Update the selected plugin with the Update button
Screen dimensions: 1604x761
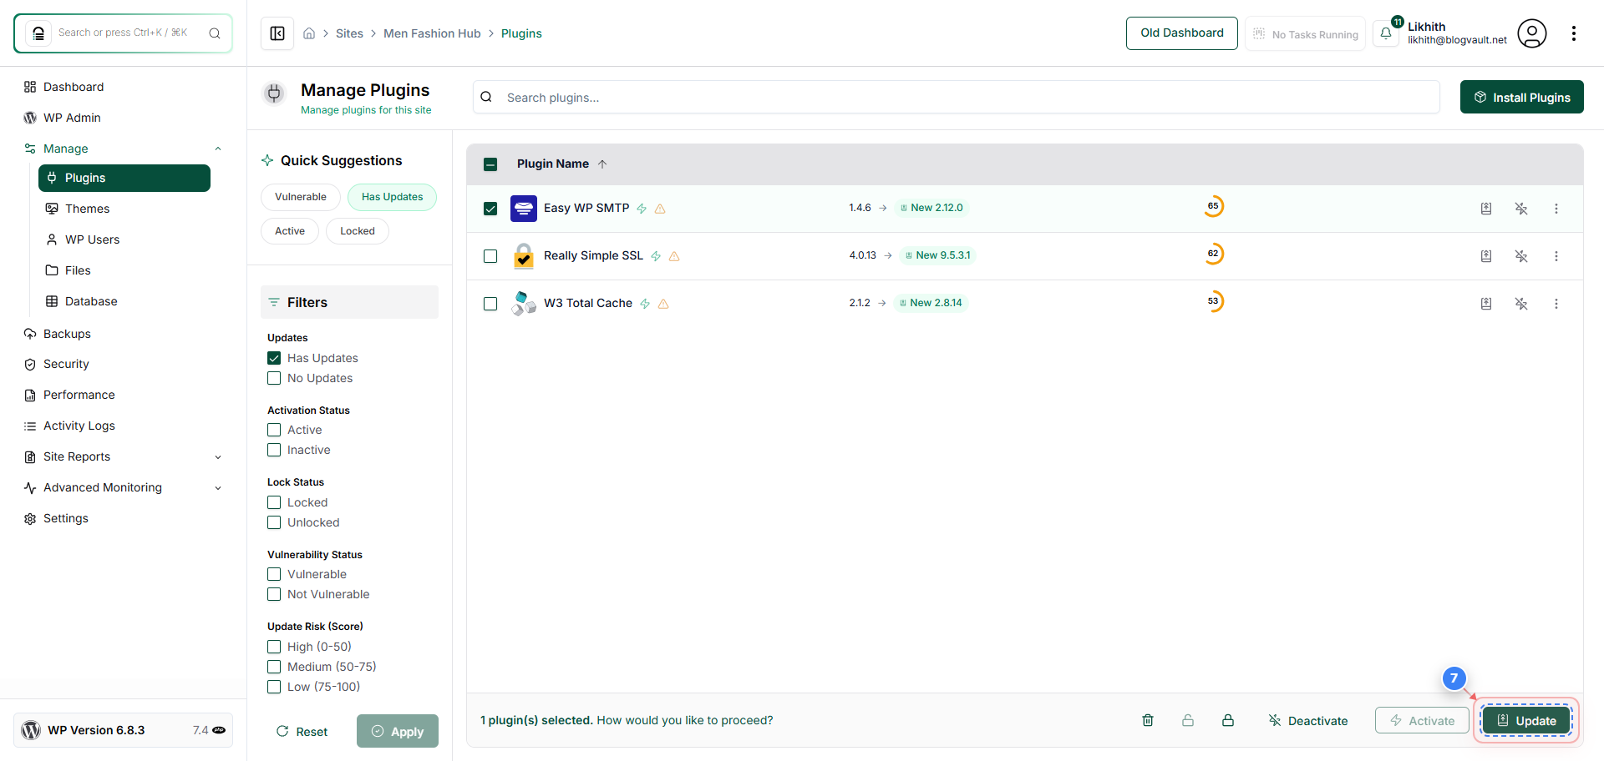coord(1526,720)
